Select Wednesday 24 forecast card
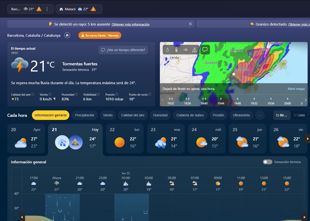 click(207, 139)
